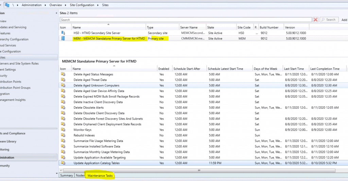
Task: Click the MEM primary site icon
Action: pos(63,38)
